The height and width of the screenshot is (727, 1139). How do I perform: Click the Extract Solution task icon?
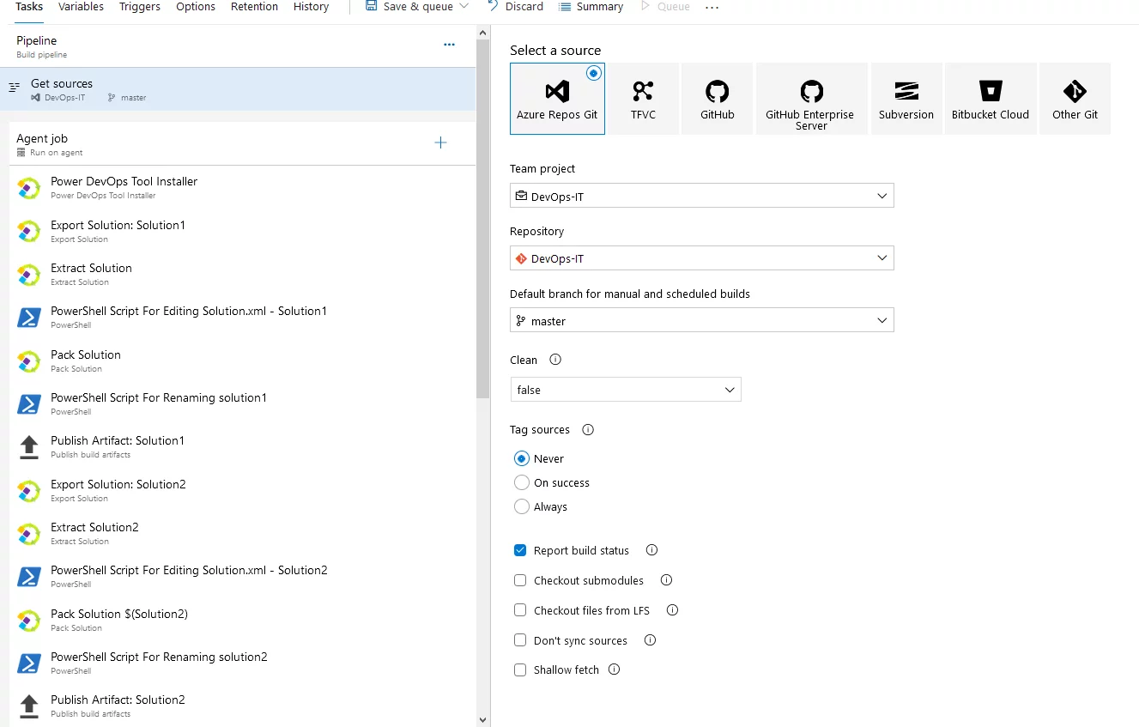(29, 275)
